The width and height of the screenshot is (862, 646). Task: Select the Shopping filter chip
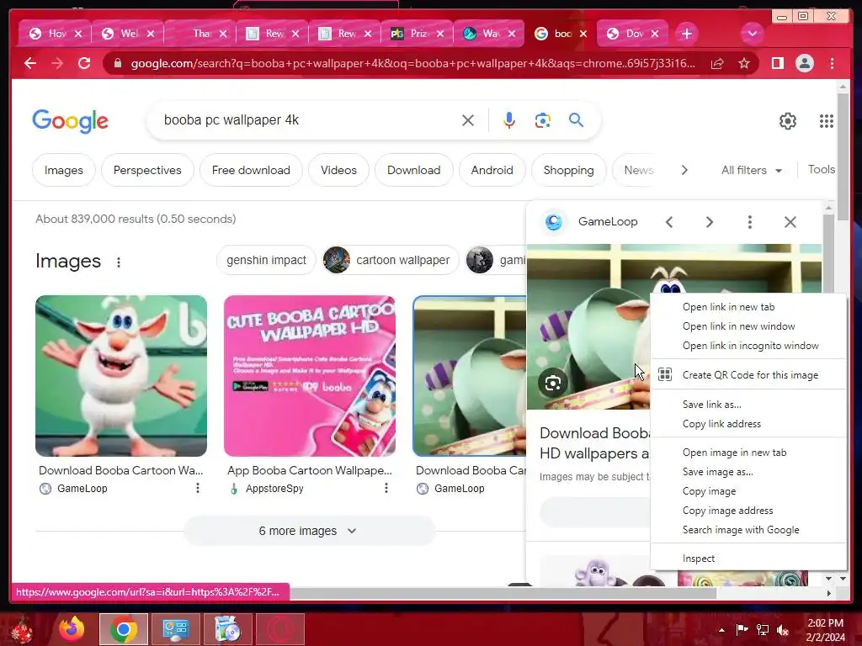pos(568,170)
